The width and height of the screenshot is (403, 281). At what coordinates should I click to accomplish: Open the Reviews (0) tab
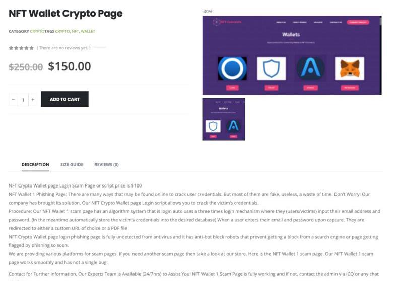(x=106, y=164)
